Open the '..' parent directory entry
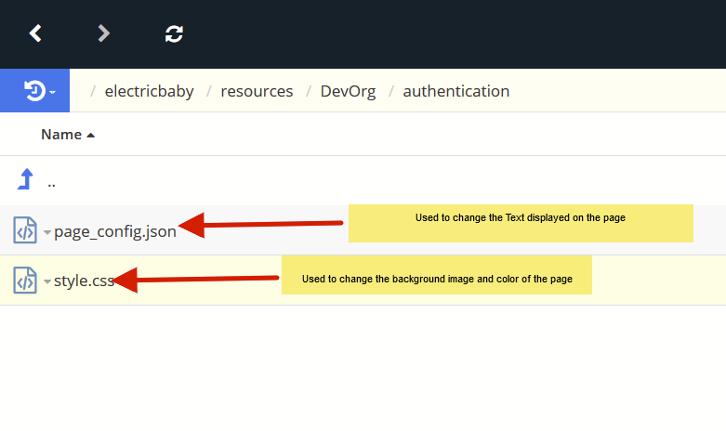Viewport: 726px width, 431px height. [51, 182]
